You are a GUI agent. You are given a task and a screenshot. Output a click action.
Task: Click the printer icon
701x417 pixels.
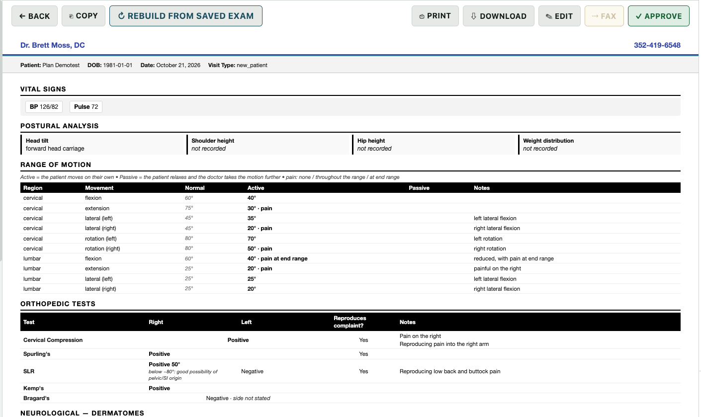(x=422, y=16)
